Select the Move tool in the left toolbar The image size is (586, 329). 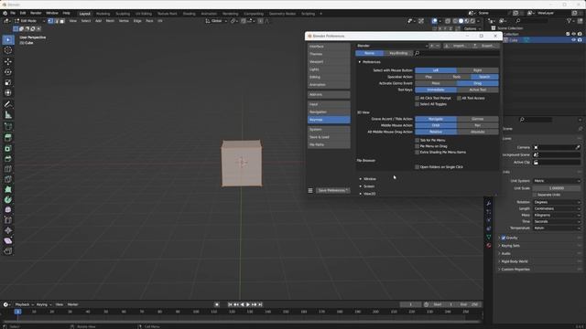point(8,61)
